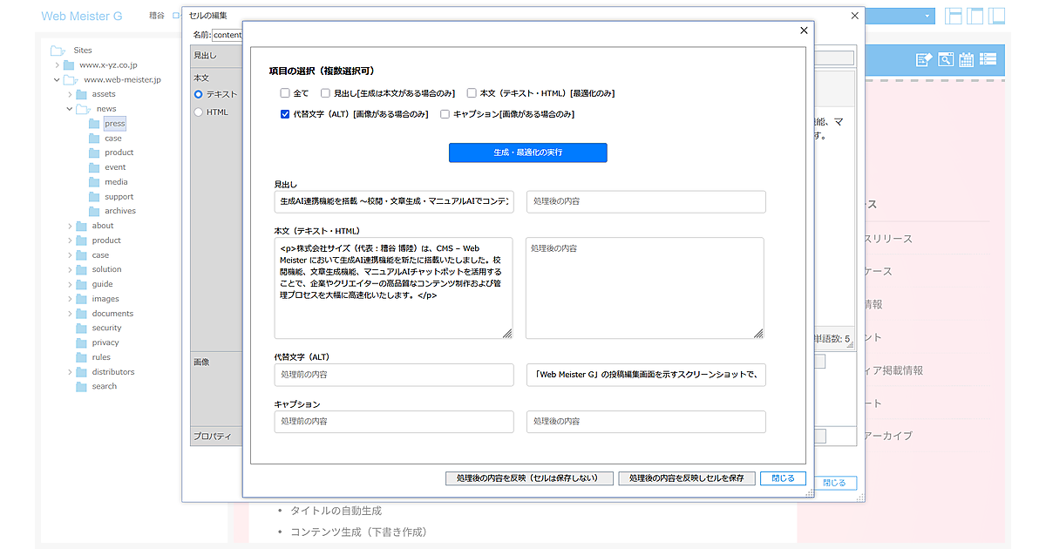
Task: Open the blue dropdown at top right
Action: (927, 16)
